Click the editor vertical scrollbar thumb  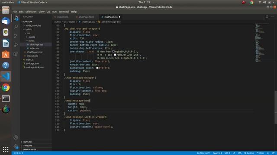[276, 107]
